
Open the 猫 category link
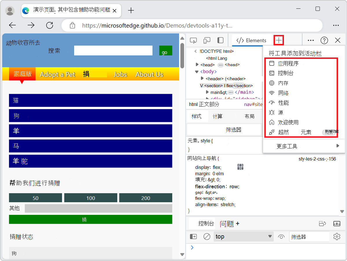[91, 100]
